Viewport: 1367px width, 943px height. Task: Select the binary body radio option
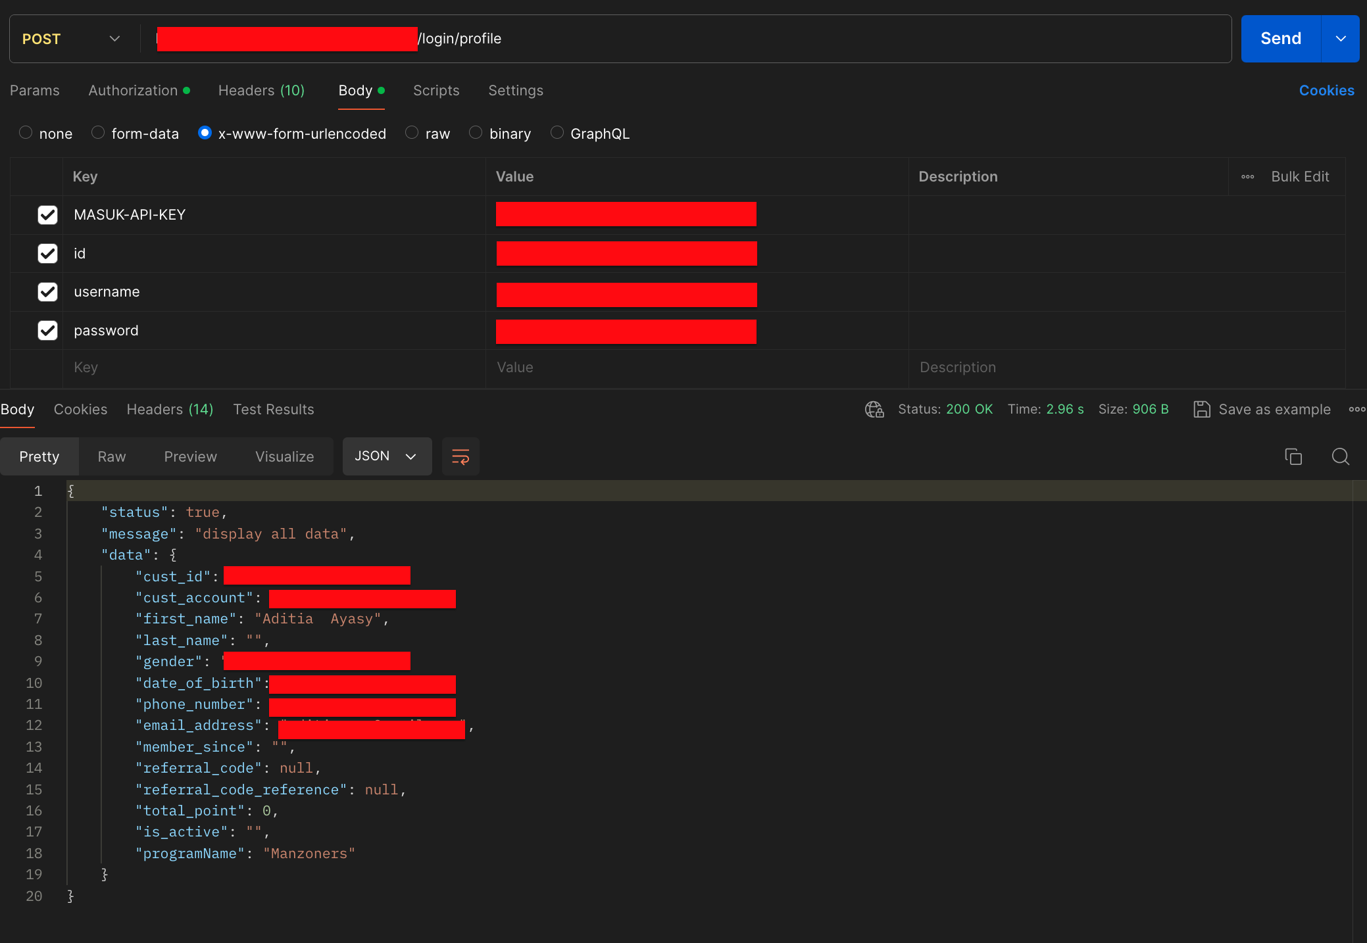(x=476, y=132)
